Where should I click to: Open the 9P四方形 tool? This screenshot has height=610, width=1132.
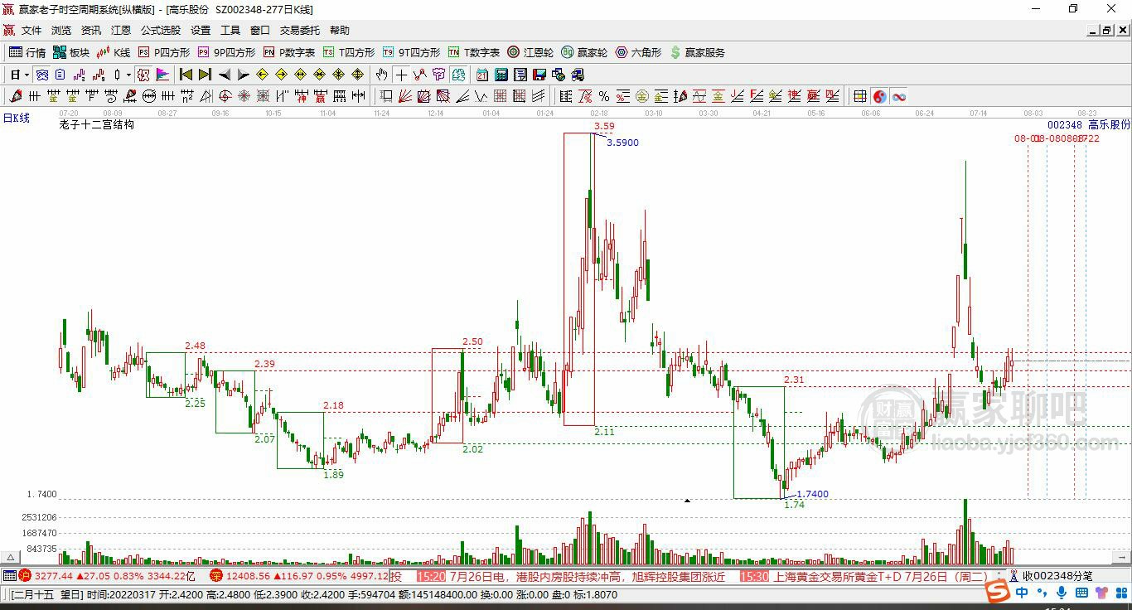click(x=226, y=52)
